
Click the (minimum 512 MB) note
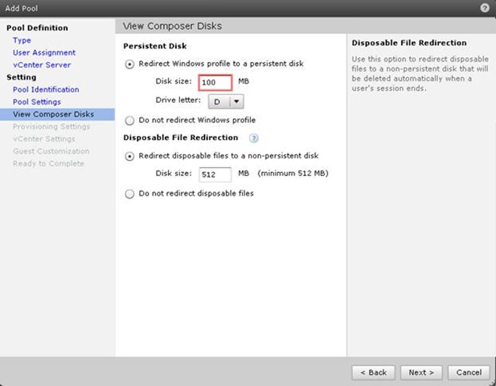[x=293, y=174]
